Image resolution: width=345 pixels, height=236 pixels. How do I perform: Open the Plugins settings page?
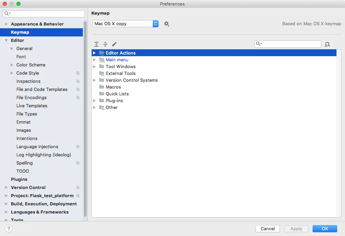pyautogui.click(x=19, y=179)
